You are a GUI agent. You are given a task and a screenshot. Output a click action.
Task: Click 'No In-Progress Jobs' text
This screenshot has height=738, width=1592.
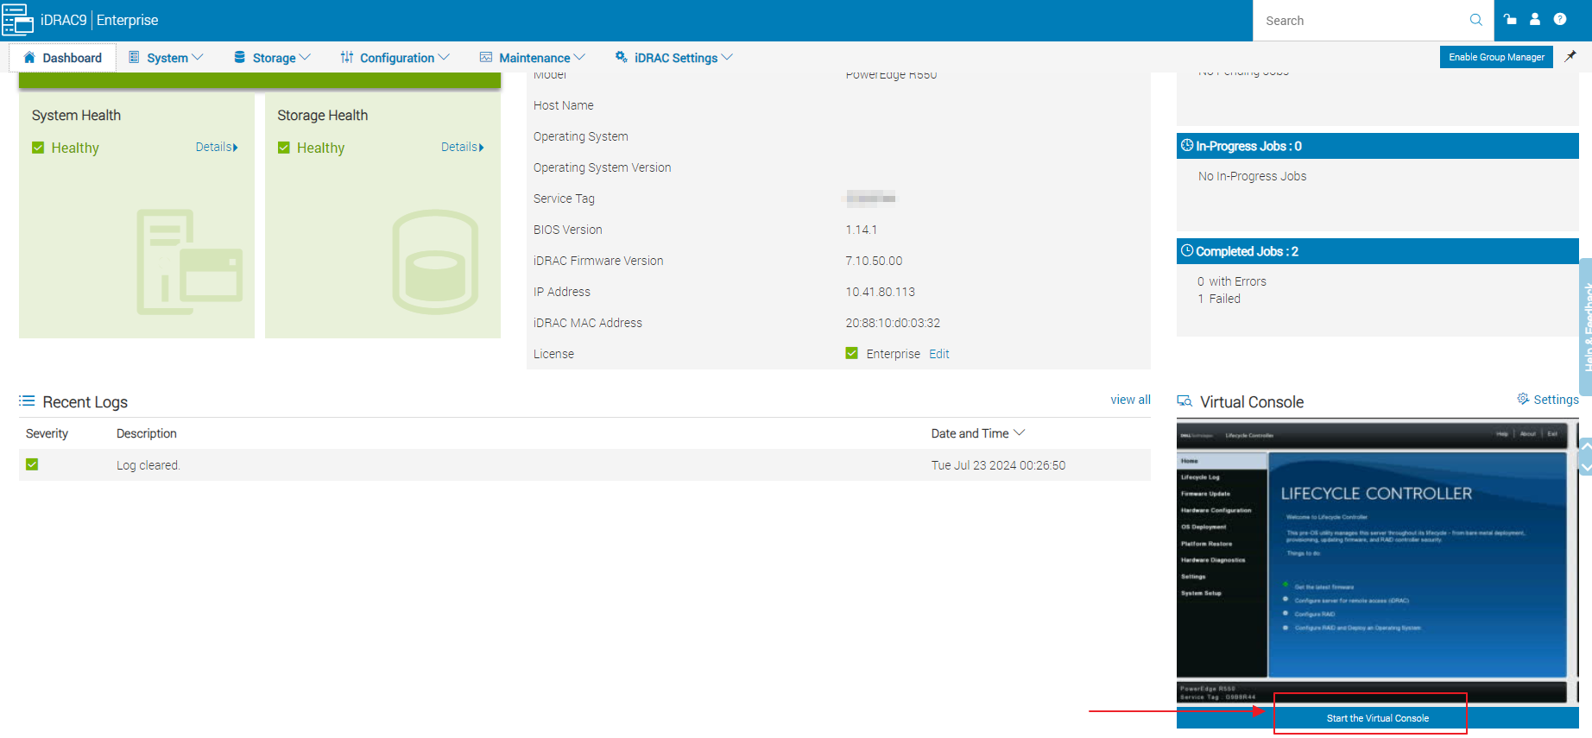coord(1252,176)
